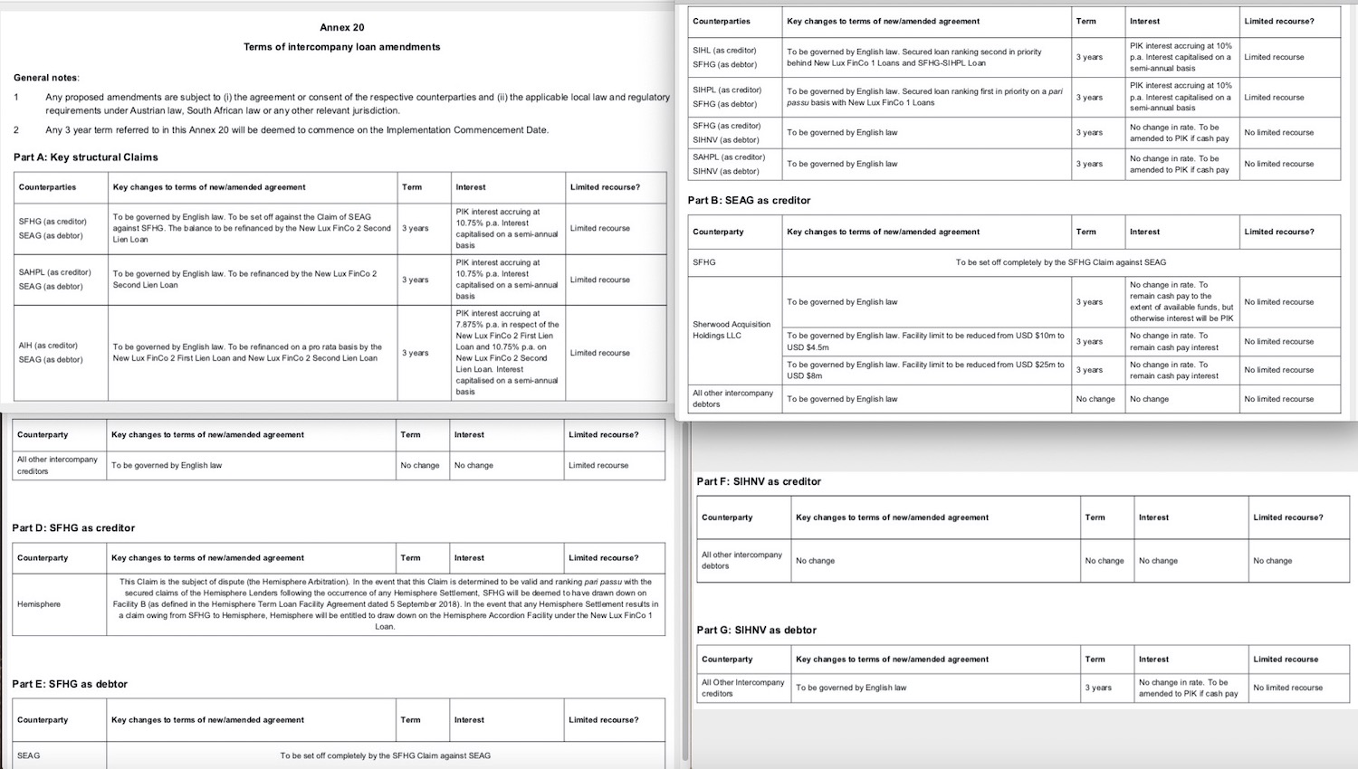This screenshot has height=769, width=1358.
Task: Click the "Annex 20" page heading
Action: point(341,27)
